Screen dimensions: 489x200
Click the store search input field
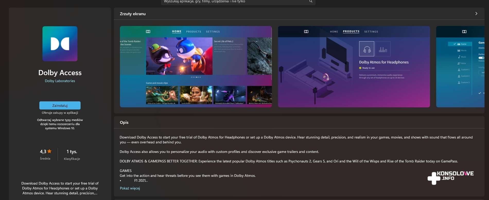point(234,2)
